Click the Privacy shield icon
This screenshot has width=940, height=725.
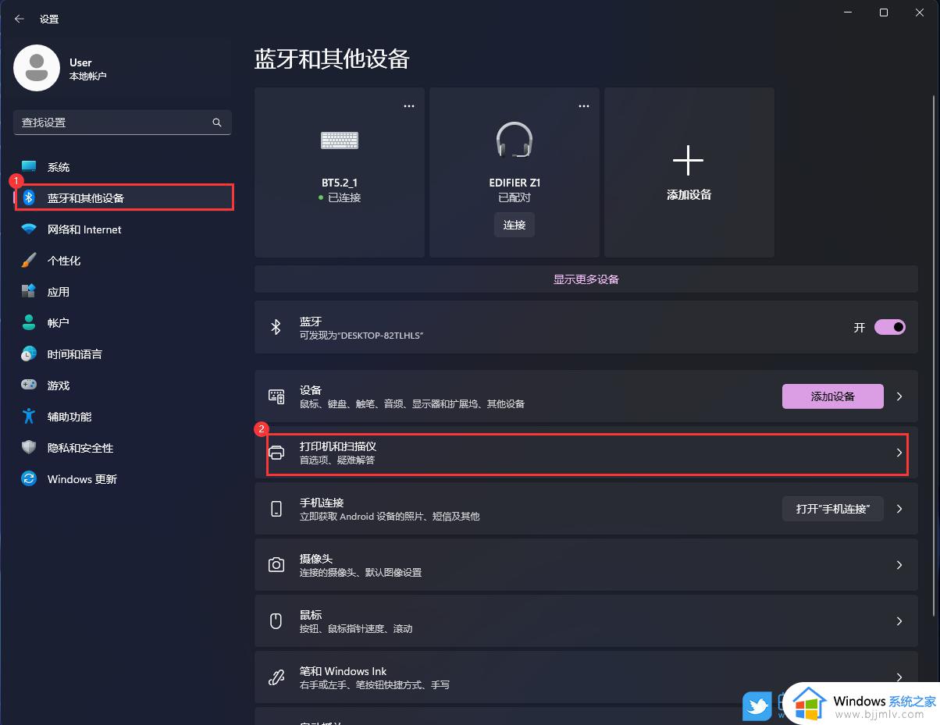(x=29, y=447)
